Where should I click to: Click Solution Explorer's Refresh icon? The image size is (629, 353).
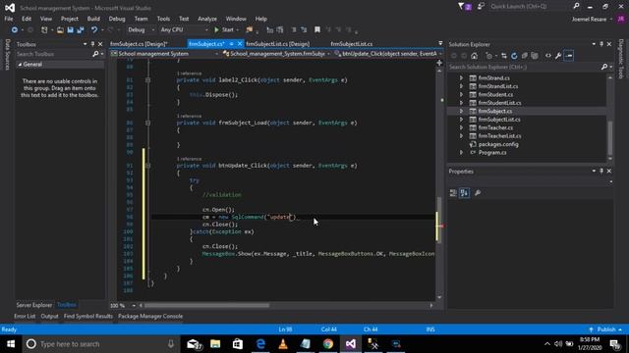(x=514, y=56)
